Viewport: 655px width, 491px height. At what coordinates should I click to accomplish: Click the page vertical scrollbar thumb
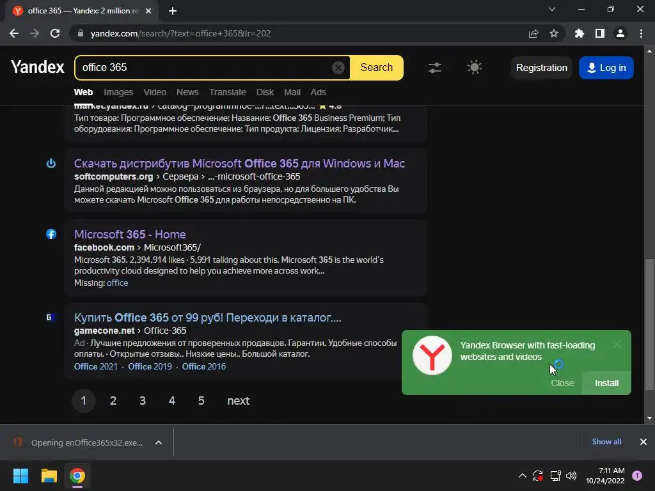point(649,325)
